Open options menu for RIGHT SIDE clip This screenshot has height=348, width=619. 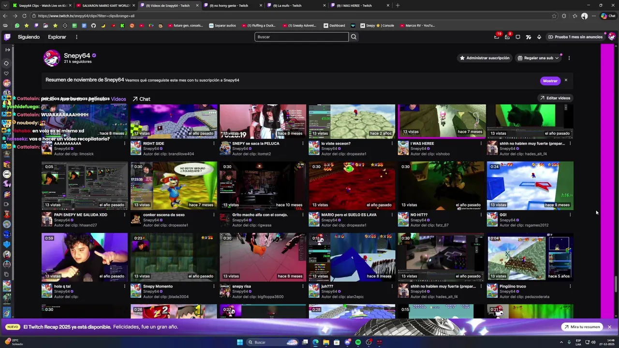click(x=214, y=144)
